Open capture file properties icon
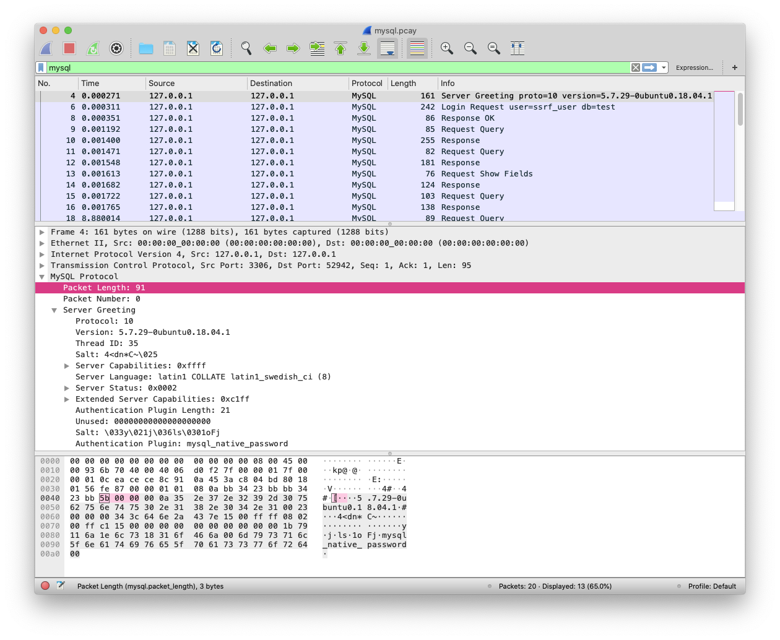Viewport: 780px width, 640px height. pyautogui.click(x=61, y=586)
